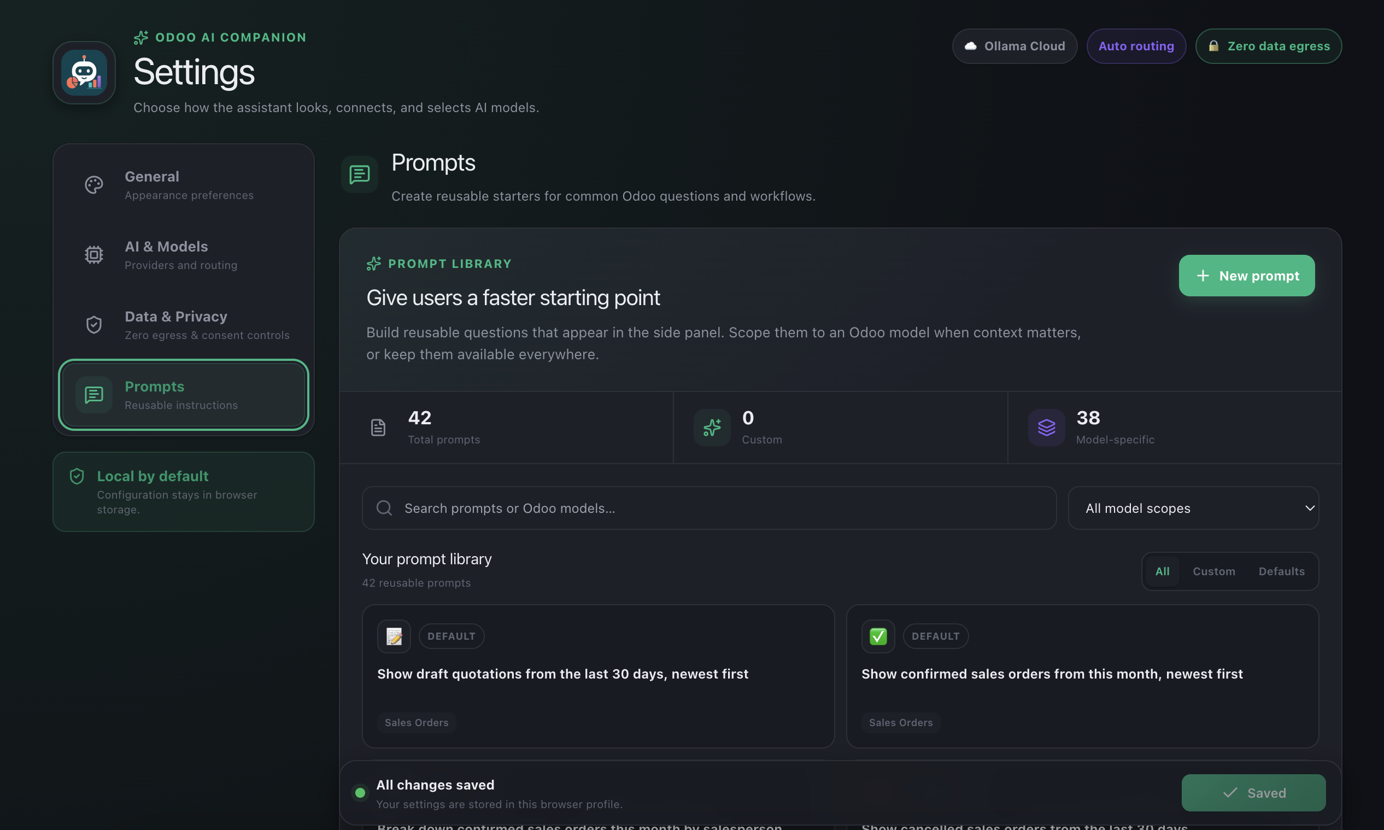
Task: Click the sparkle icon beside ODOO AI COMPANION
Action: (x=141, y=38)
